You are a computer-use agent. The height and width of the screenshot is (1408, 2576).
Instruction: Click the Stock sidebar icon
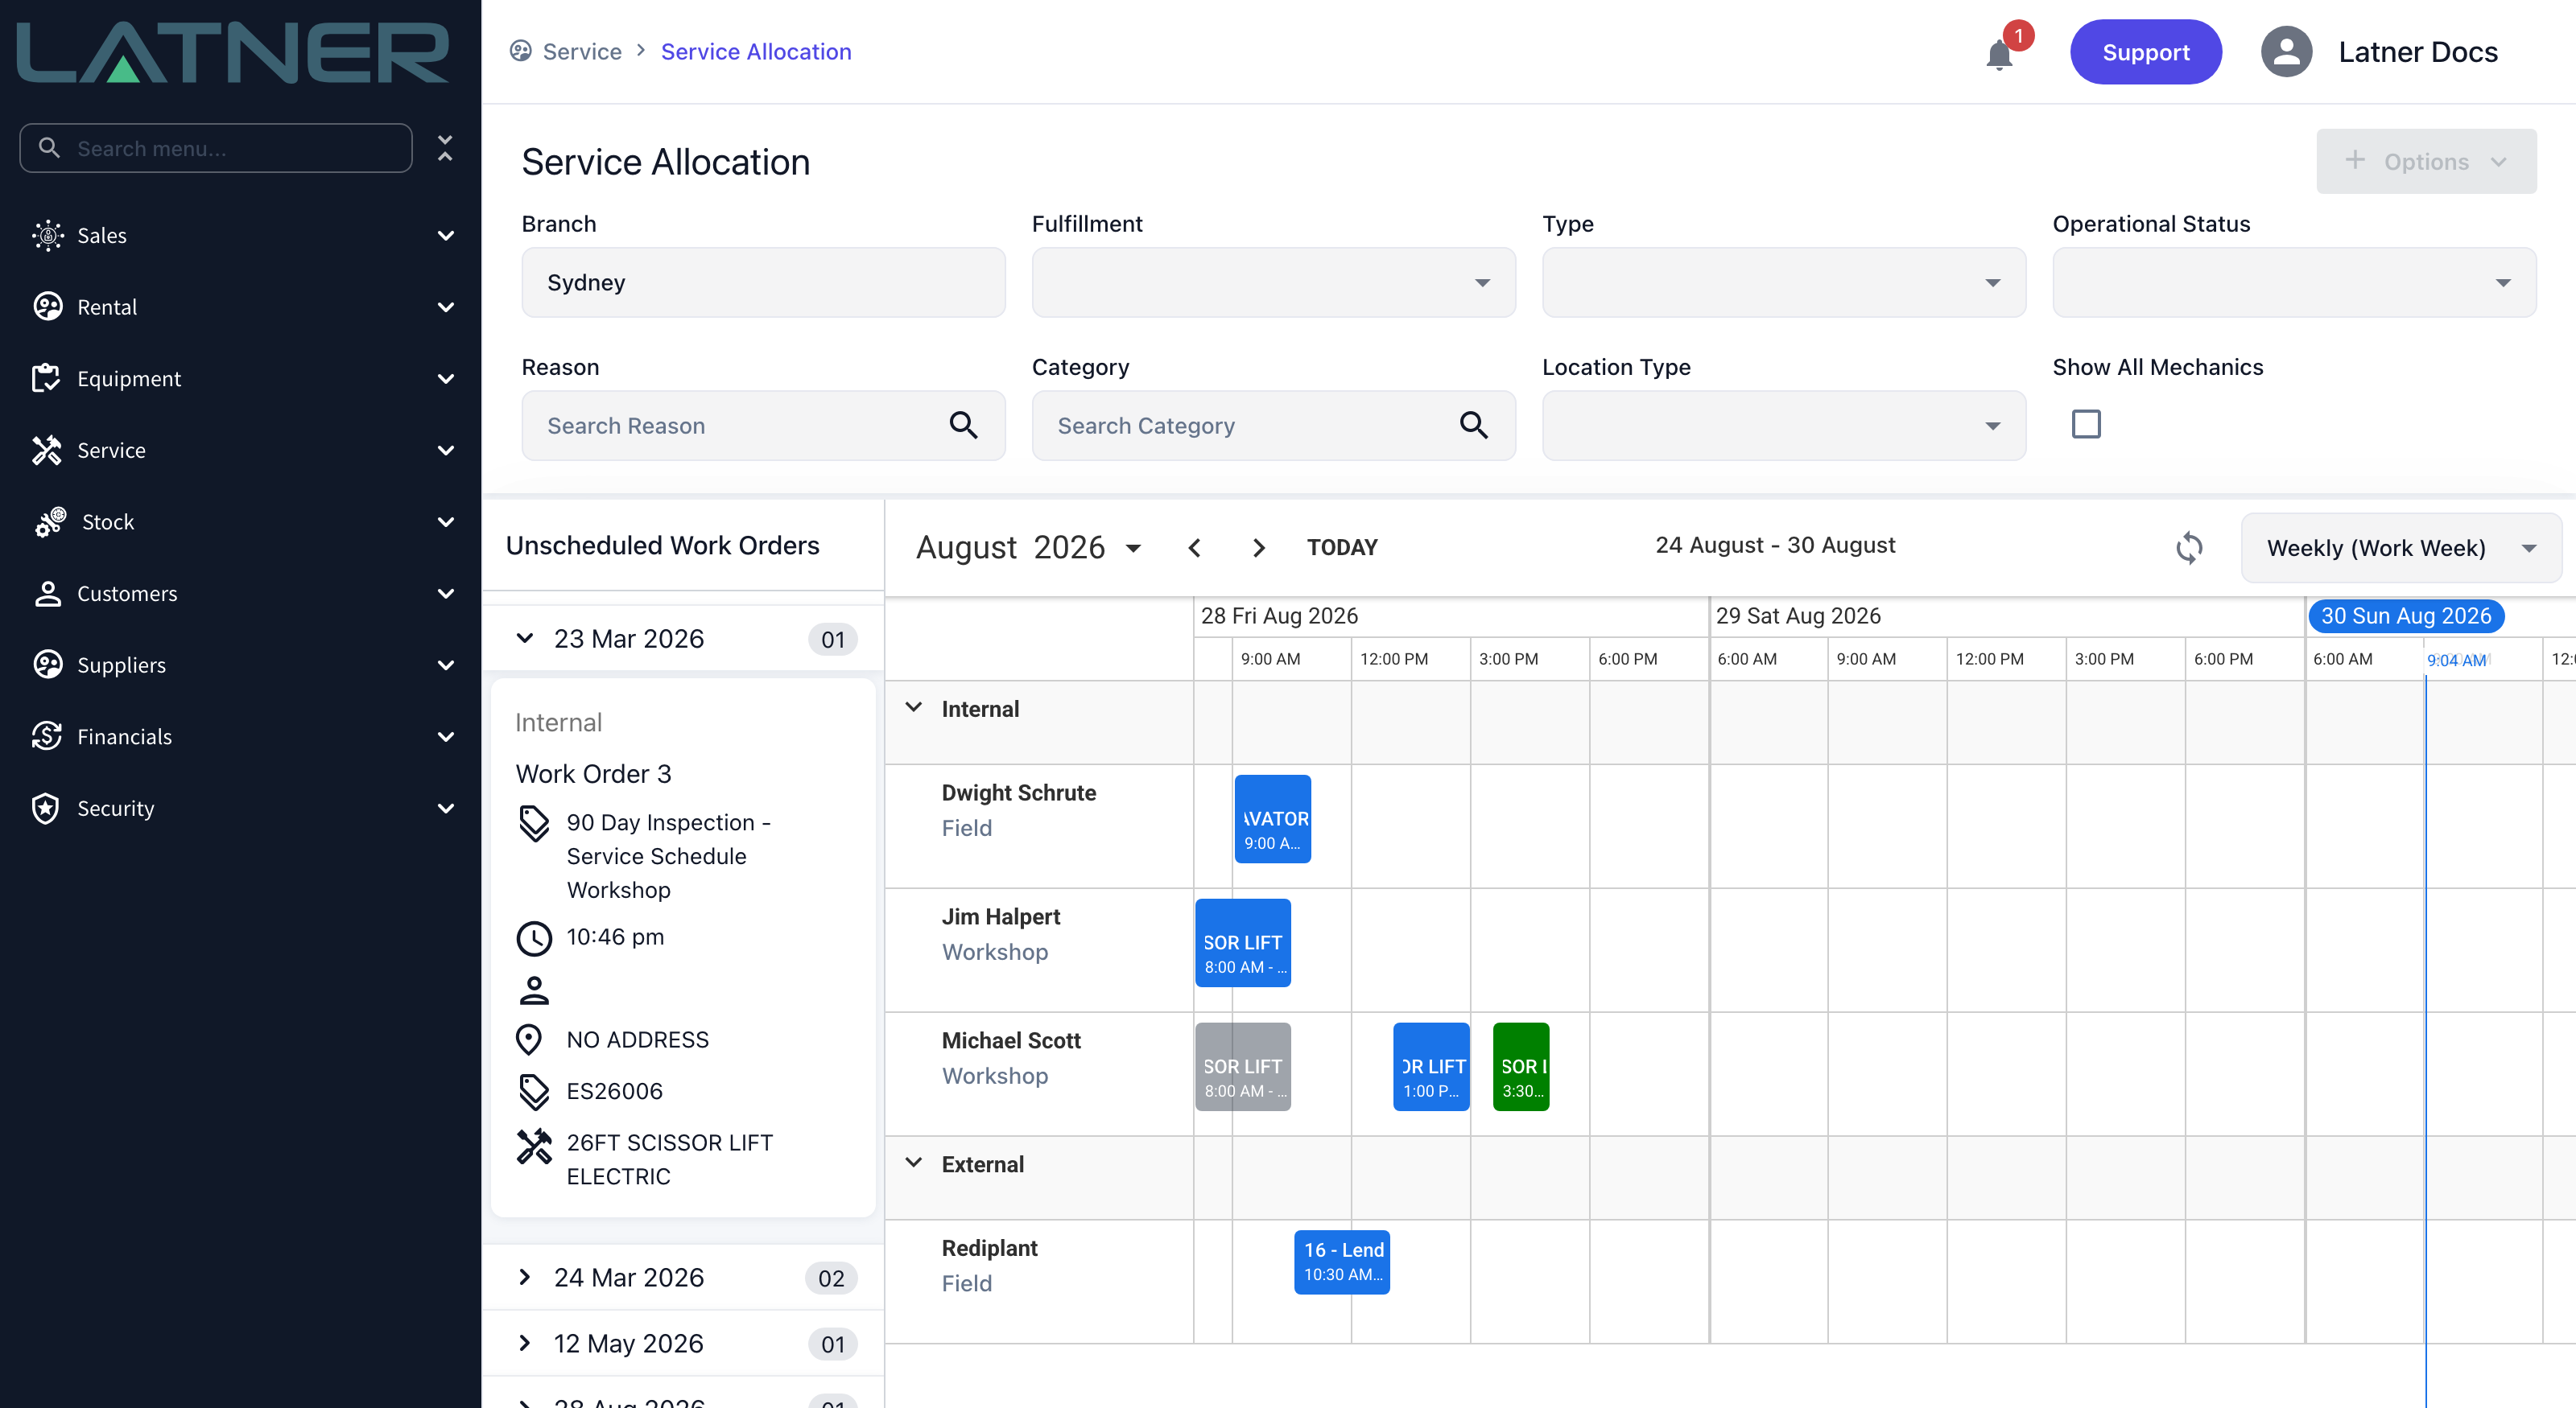(50, 521)
